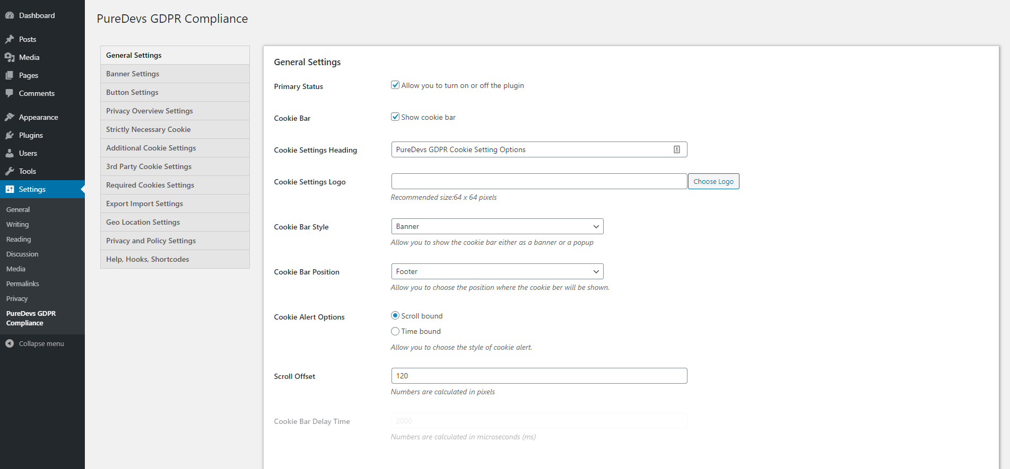The width and height of the screenshot is (1010, 469).
Task: Open PureDevs GDPR Compliance submenu link
Action: (31, 318)
